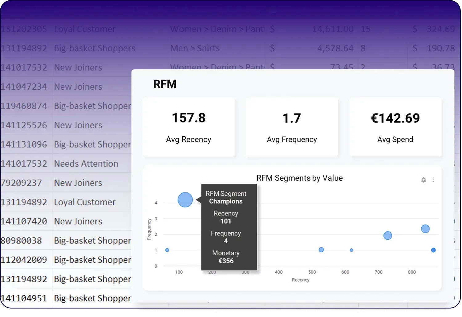Screen dimensions: 462x317
Task: Select the Avg Recency 157.8 card
Action: pos(188,127)
